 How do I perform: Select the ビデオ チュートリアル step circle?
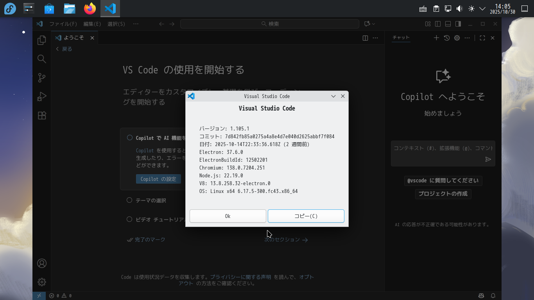coord(129,219)
